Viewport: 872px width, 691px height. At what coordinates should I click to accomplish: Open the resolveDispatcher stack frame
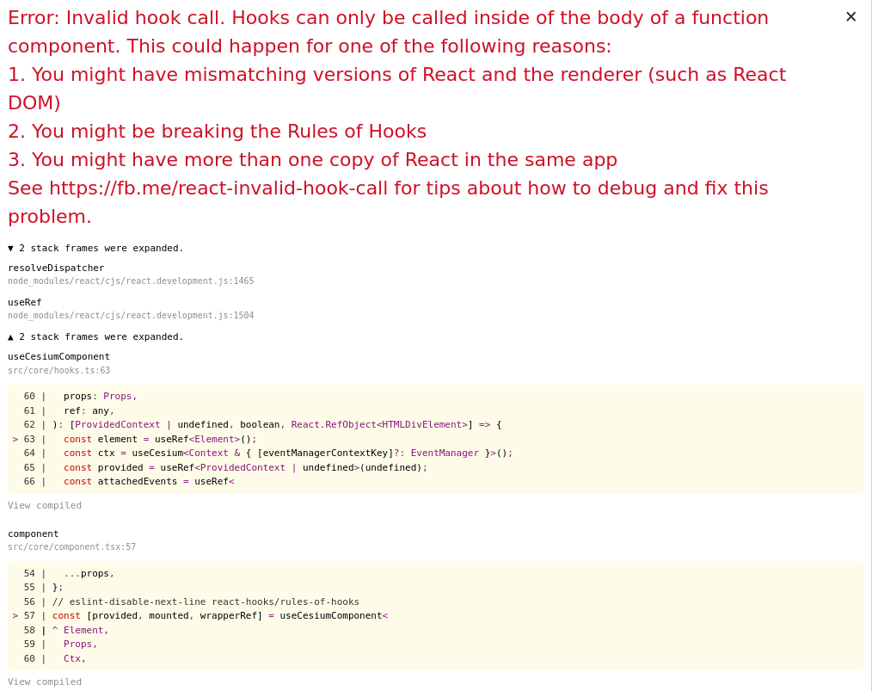(x=56, y=268)
